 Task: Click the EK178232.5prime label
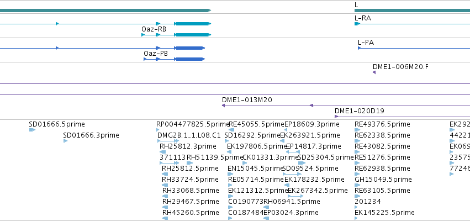pyautogui.click(x=314, y=180)
